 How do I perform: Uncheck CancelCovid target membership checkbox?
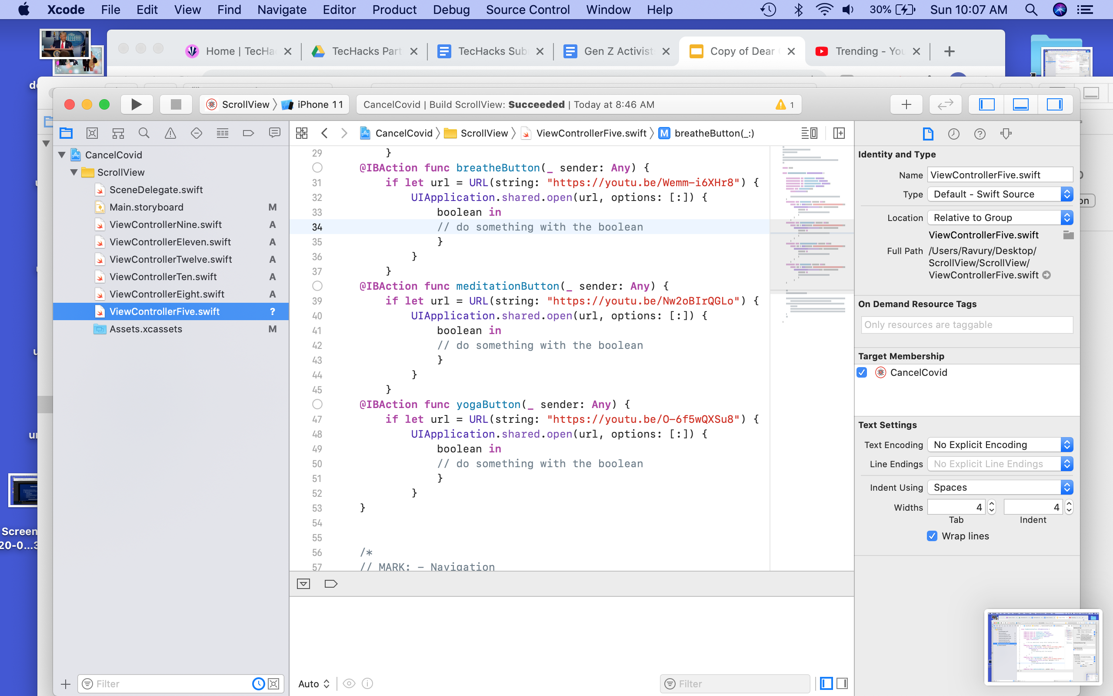click(x=862, y=372)
